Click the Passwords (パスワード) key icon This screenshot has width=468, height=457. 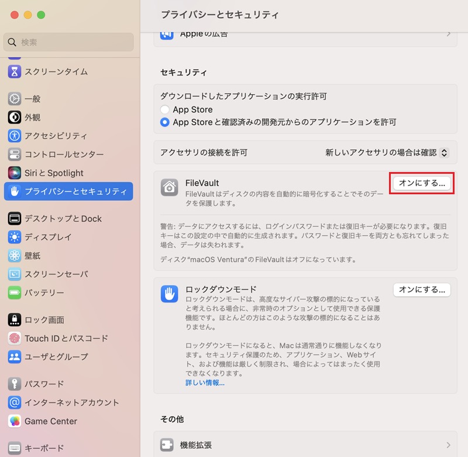(x=14, y=384)
